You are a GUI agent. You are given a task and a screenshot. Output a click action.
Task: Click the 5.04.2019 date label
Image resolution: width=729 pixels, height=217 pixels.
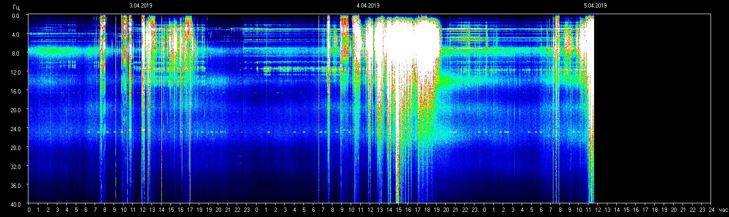(x=595, y=6)
